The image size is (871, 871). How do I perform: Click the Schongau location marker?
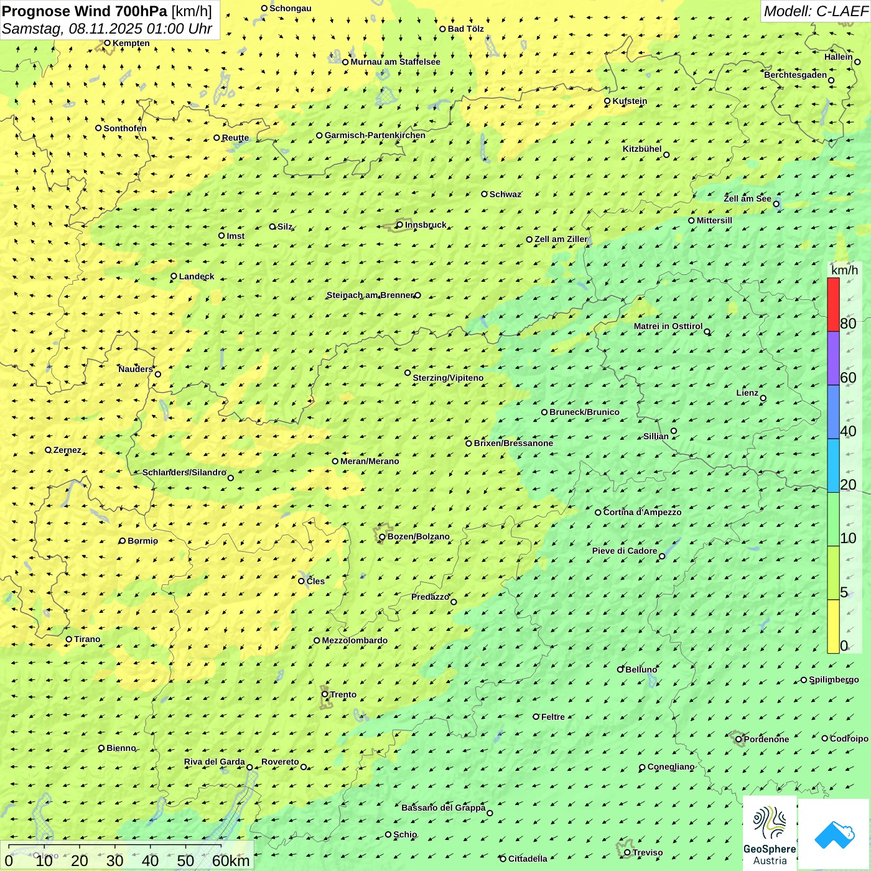pos(264,8)
